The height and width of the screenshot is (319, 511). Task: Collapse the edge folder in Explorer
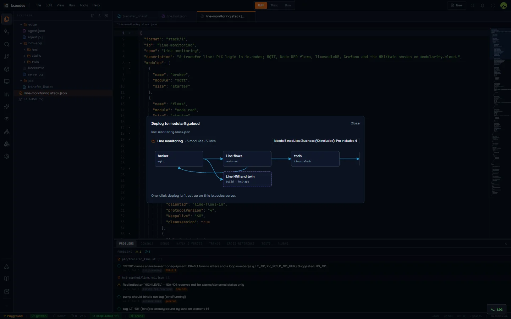point(21,25)
